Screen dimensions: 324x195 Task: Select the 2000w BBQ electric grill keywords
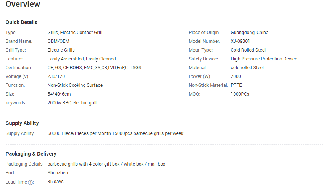point(72,103)
